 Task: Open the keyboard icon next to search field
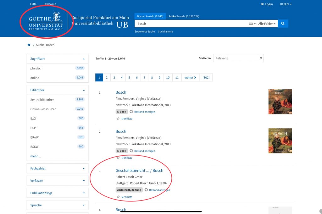(x=252, y=24)
